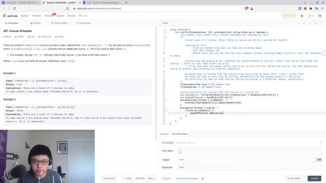Switch to List - Kotlin Programming browser tab

tap(102, 3)
